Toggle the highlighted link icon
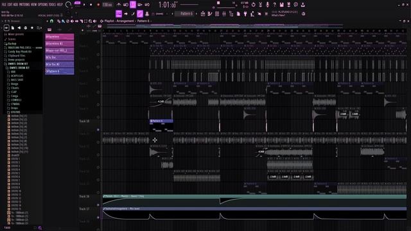Viewport: 411px width, 231px height. coord(140,13)
